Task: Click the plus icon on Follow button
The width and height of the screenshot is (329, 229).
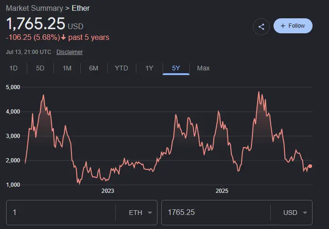Action: (x=283, y=26)
